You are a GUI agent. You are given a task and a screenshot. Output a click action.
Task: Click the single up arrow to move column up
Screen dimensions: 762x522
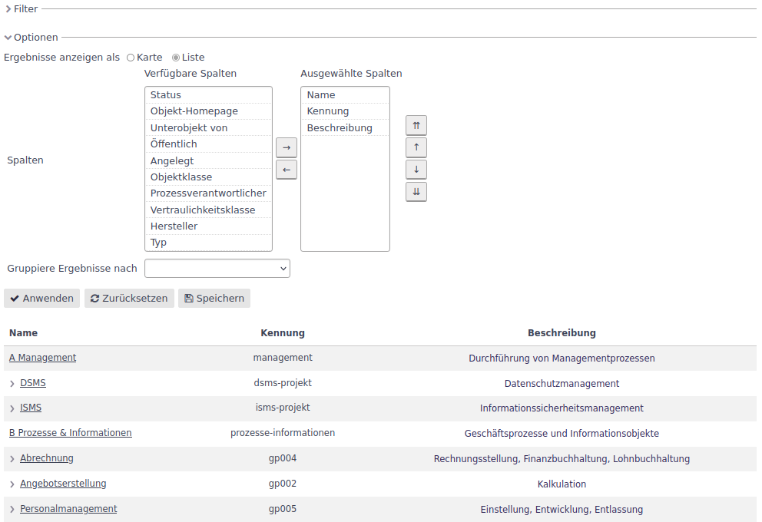point(416,147)
